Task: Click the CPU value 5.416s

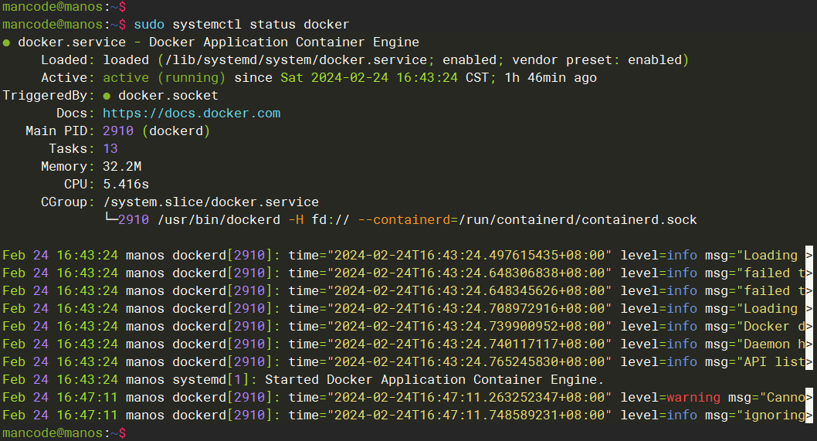Action: click(x=125, y=185)
